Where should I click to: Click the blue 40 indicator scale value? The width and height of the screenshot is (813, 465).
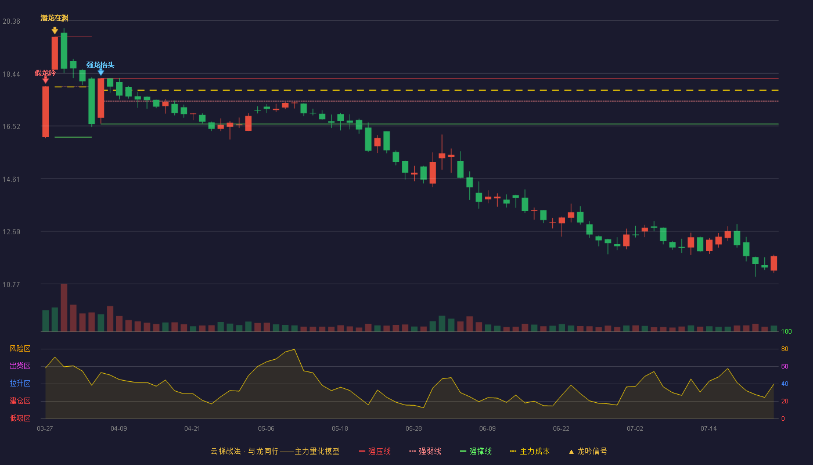click(x=785, y=384)
